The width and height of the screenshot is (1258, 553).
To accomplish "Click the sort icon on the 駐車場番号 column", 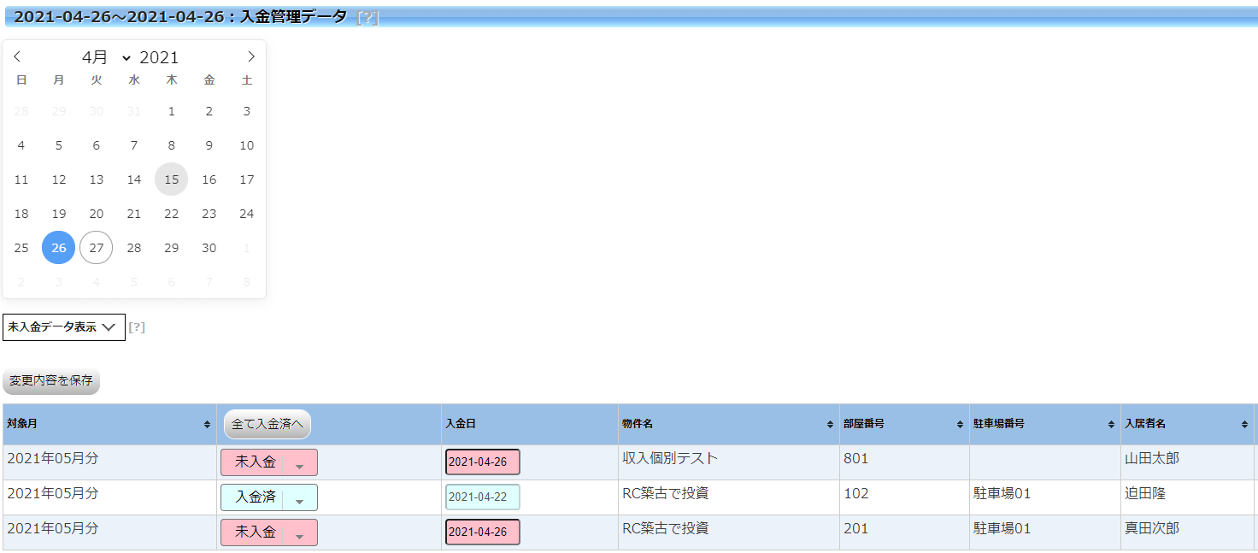I will (x=1109, y=424).
